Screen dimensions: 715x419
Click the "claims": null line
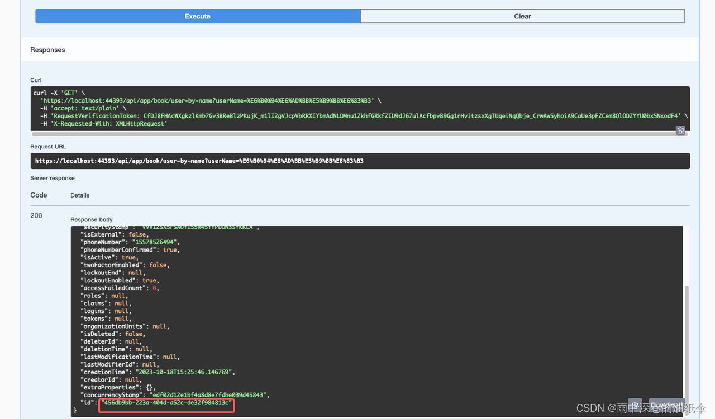pos(105,304)
